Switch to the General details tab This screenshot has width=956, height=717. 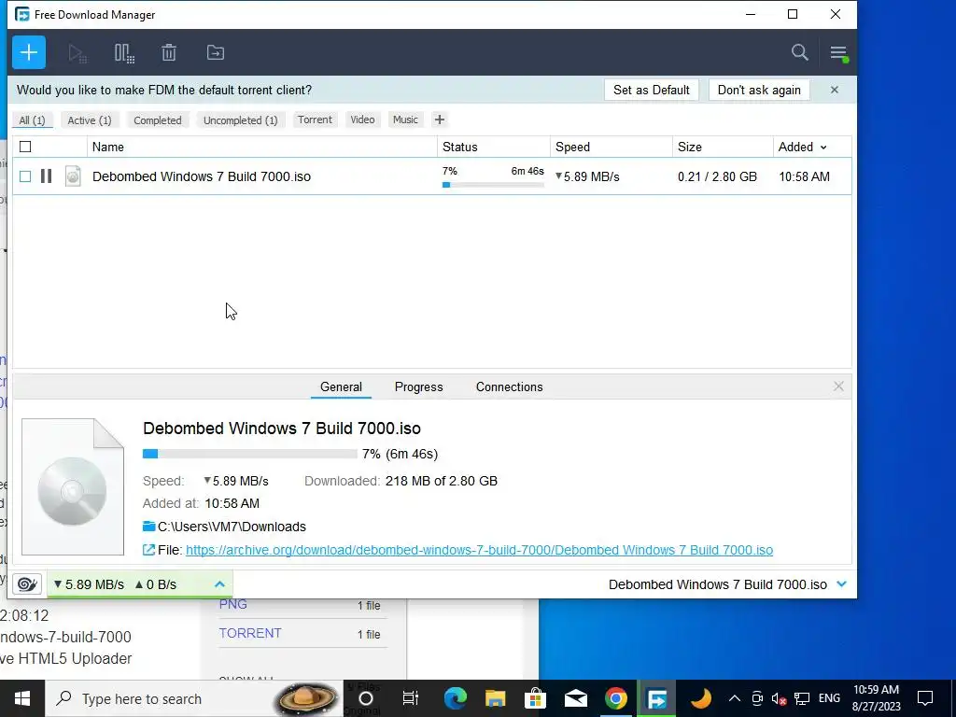(x=341, y=387)
